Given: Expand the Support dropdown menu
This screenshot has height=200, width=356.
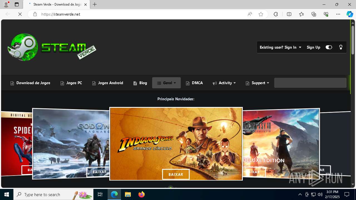Looking at the screenshot, I should click(x=258, y=83).
